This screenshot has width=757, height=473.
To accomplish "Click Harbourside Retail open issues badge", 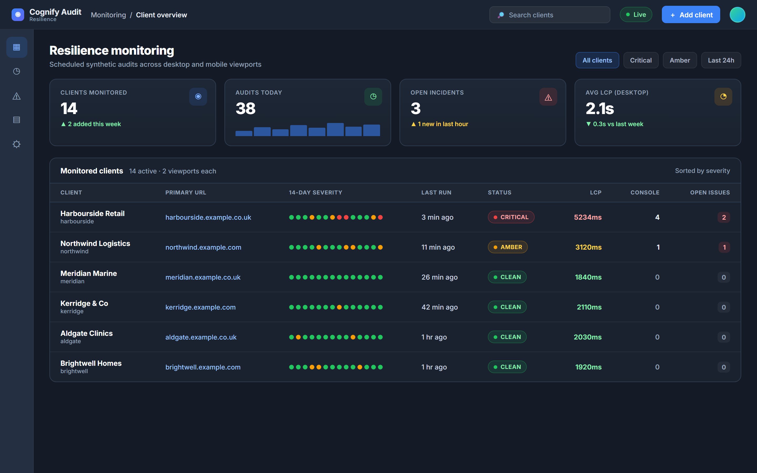I will (724, 217).
